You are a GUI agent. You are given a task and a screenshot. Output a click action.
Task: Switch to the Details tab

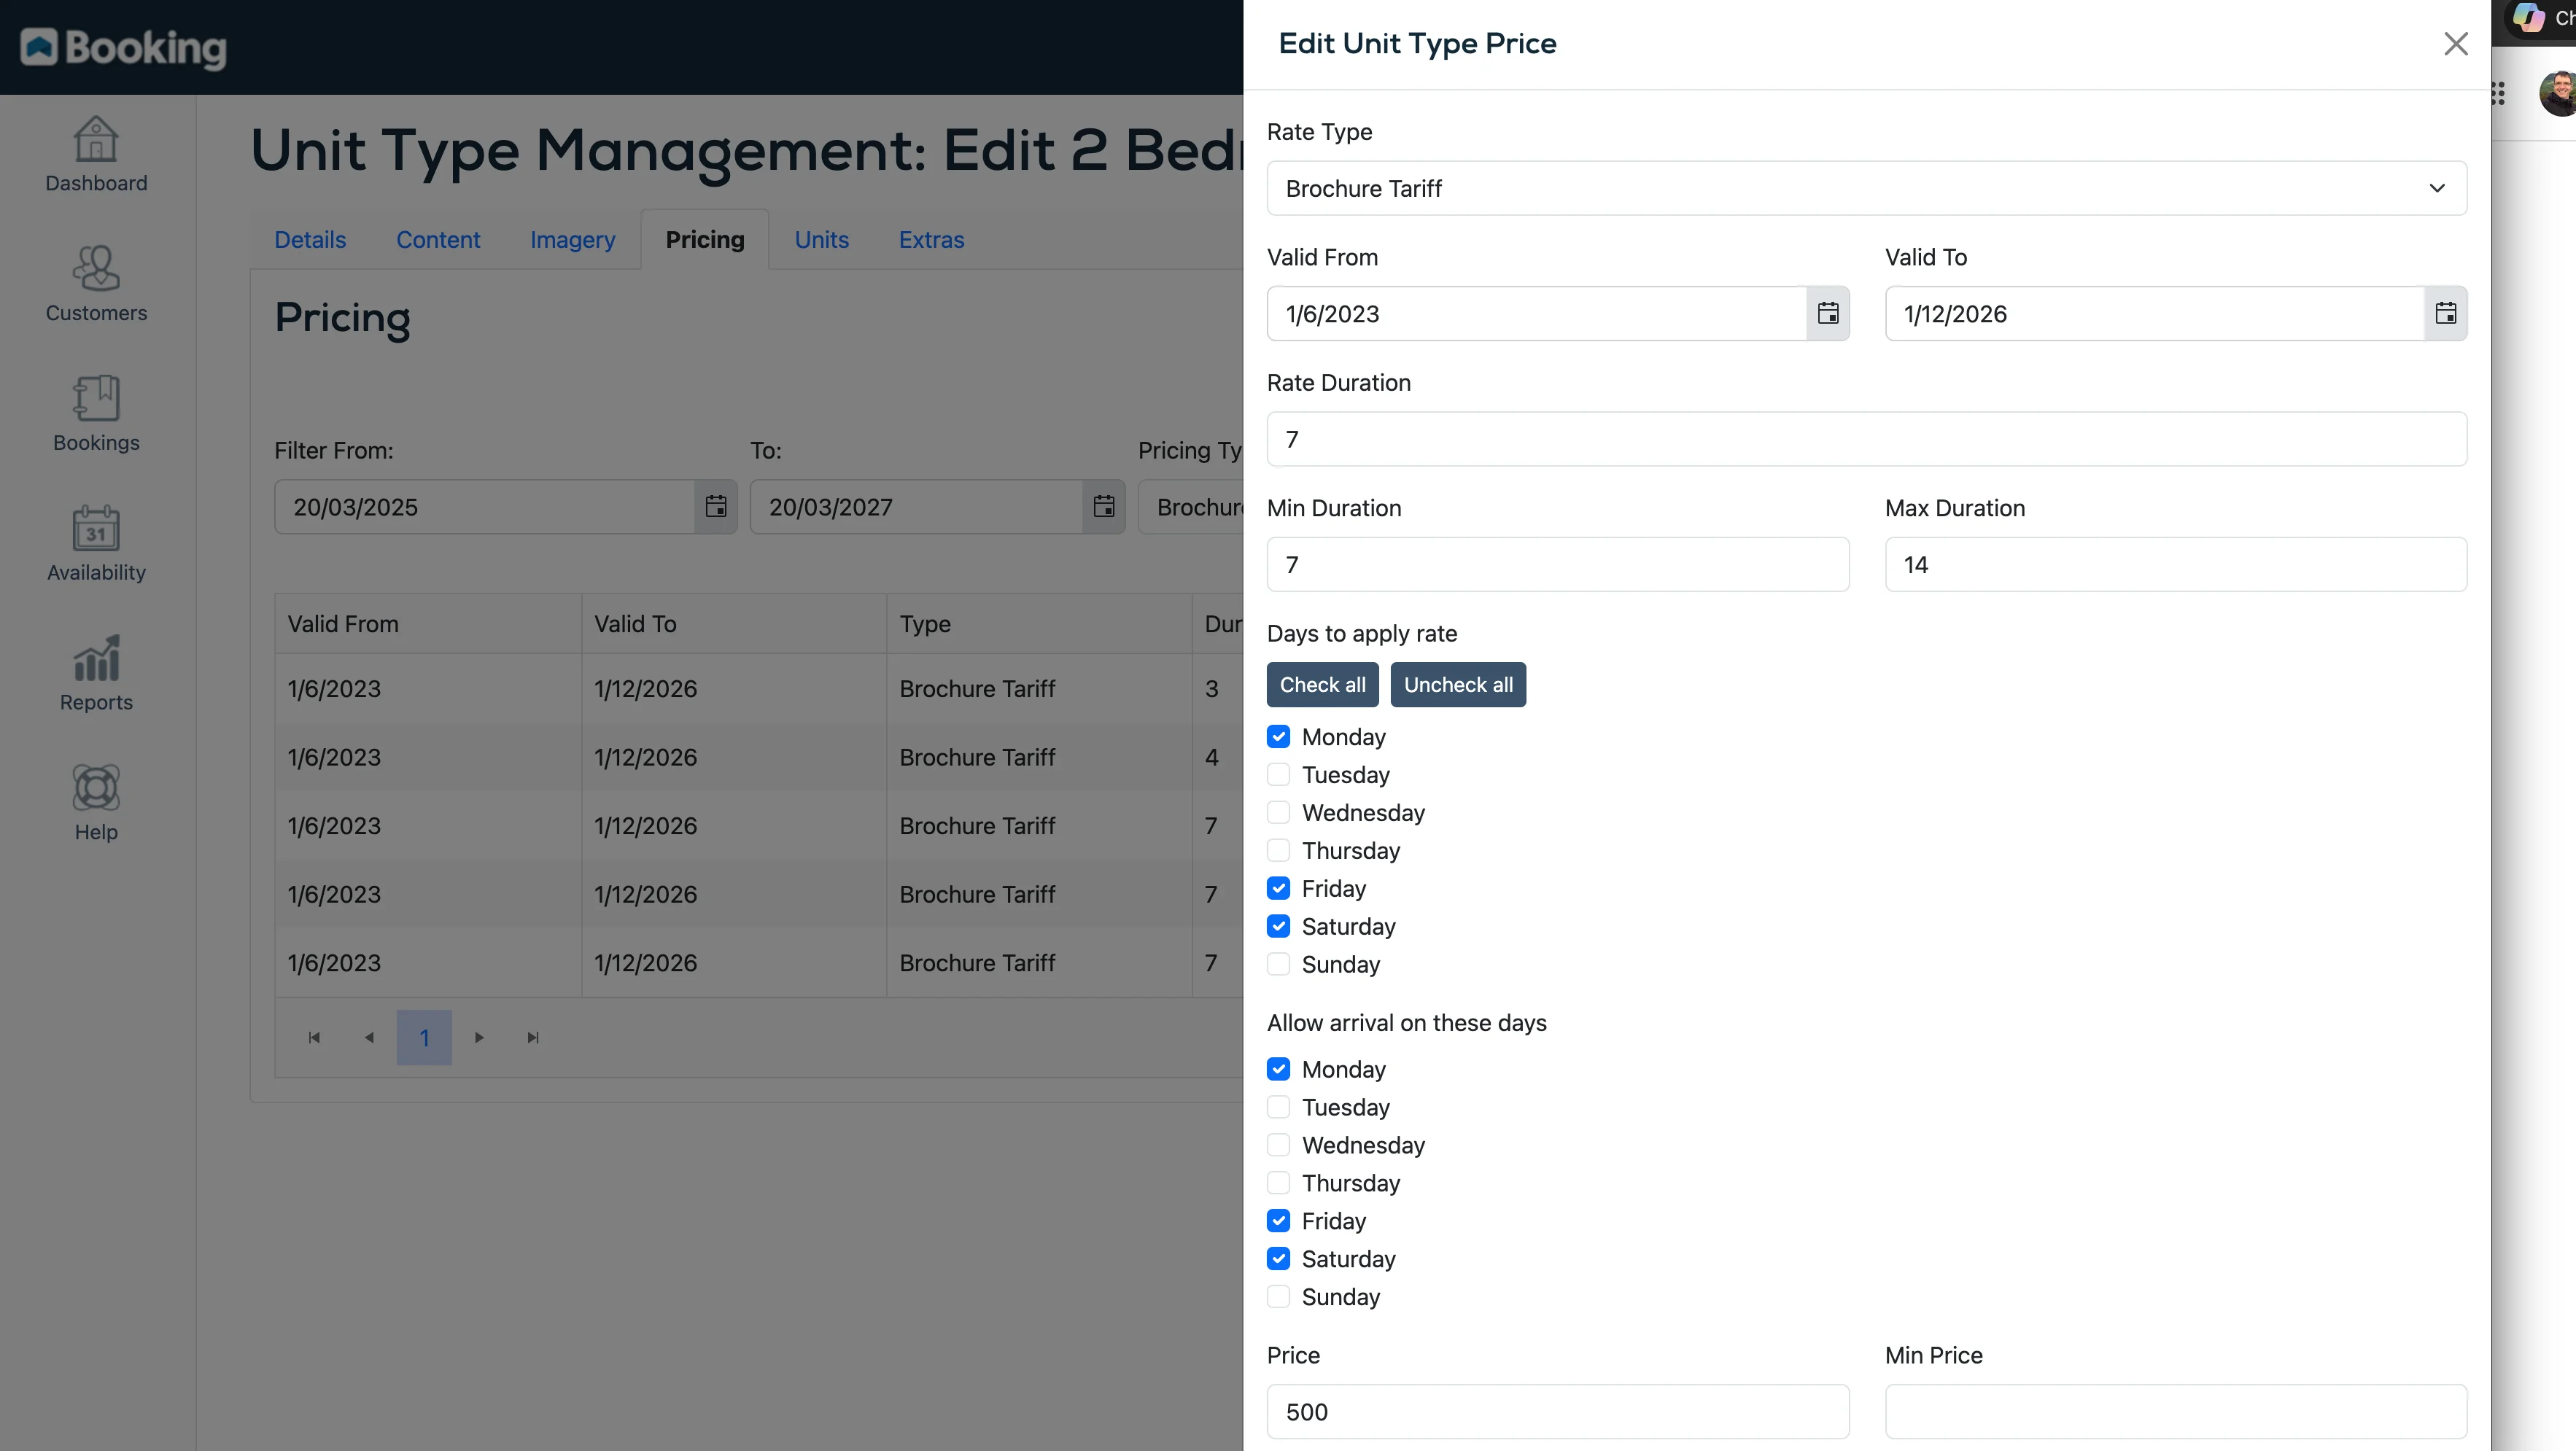[310, 240]
